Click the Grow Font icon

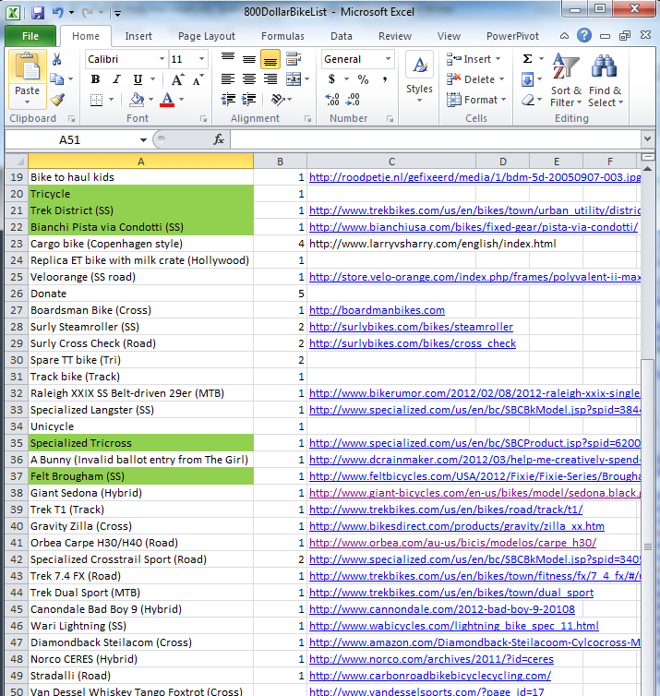click(x=177, y=79)
